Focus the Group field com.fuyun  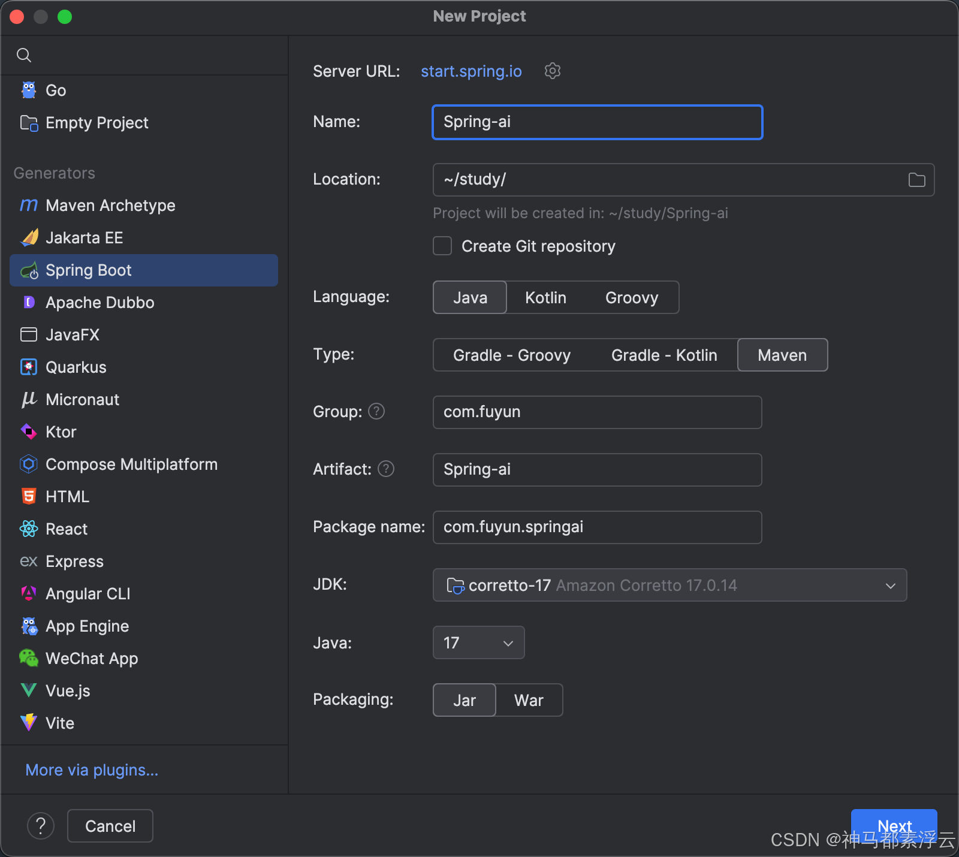pos(598,412)
